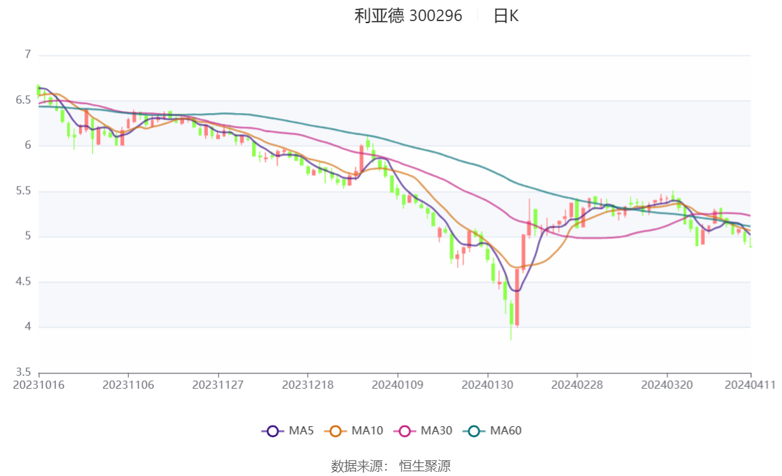
Task: Select the 20231016 date on the x-axis
Action: [x=39, y=385]
